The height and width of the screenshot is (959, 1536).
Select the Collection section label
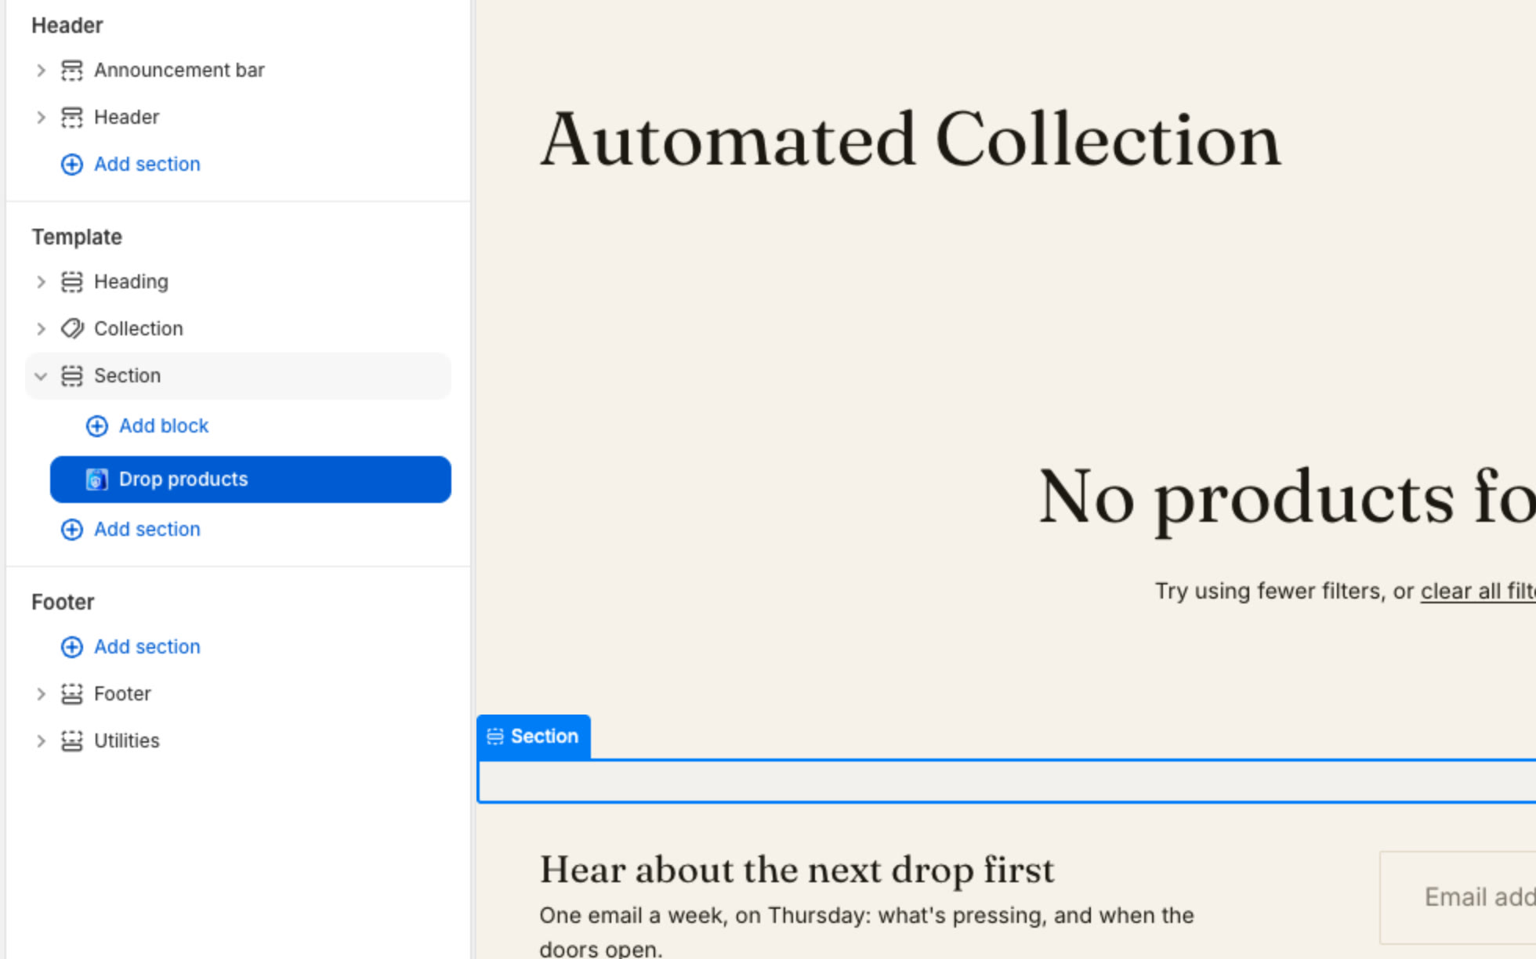point(139,329)
